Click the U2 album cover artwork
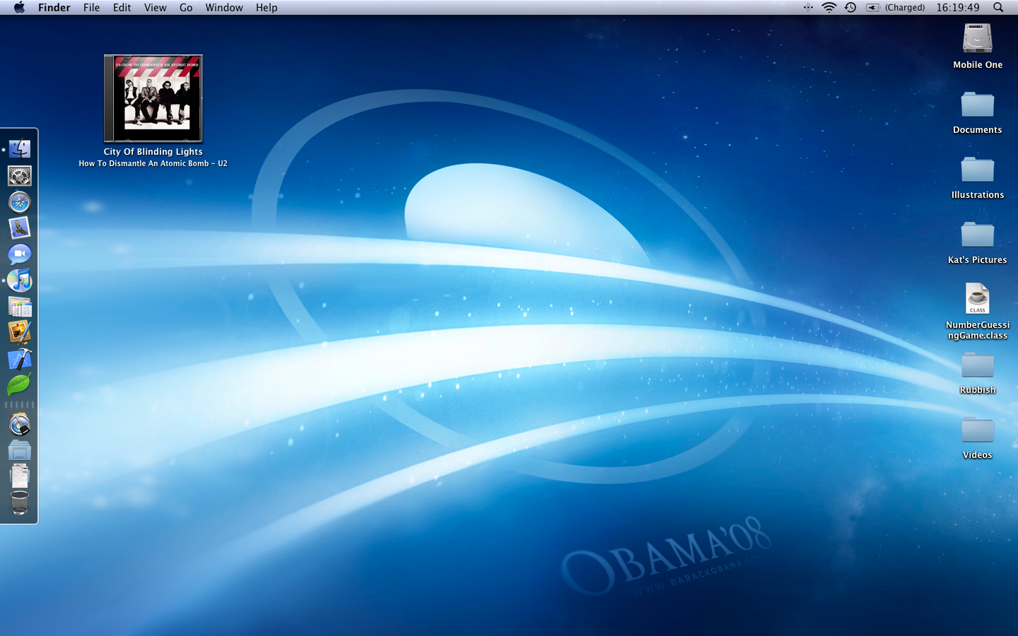1018x636 pixels. coord(153,98)
